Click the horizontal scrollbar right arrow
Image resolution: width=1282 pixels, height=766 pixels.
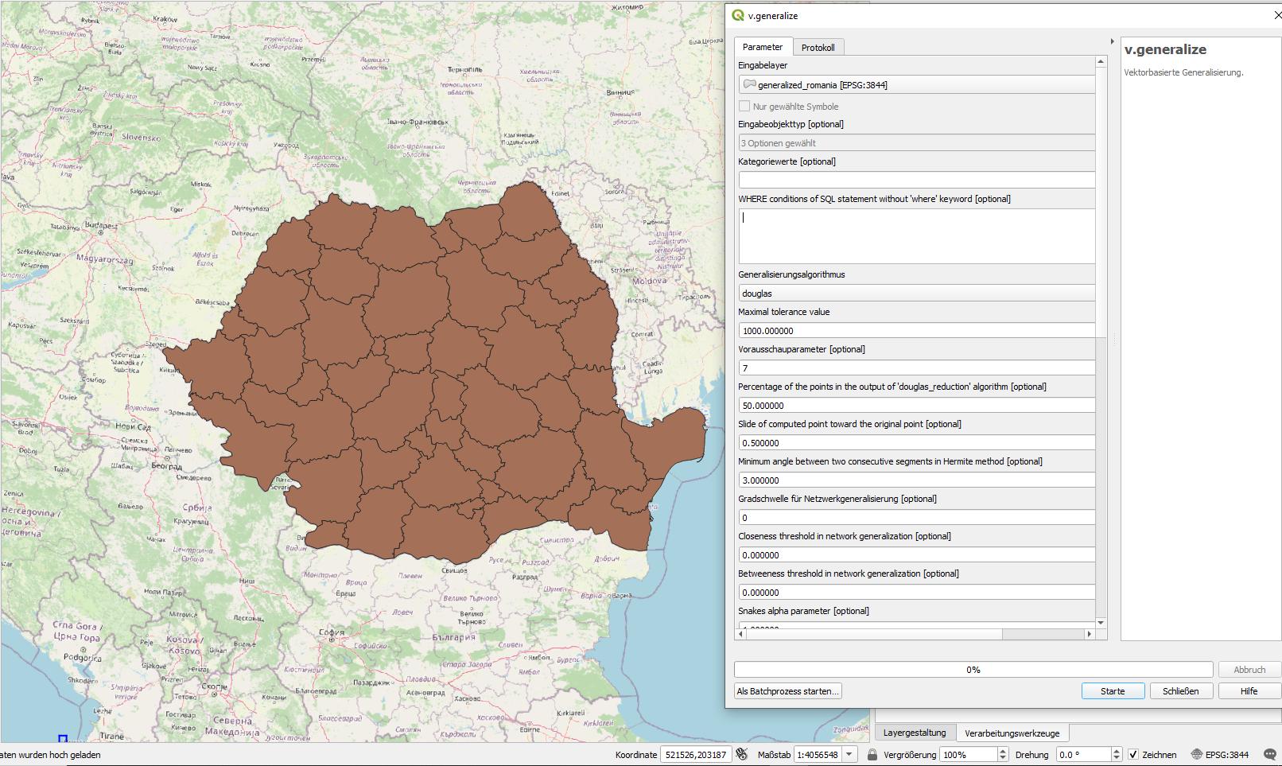(1090, 634)
